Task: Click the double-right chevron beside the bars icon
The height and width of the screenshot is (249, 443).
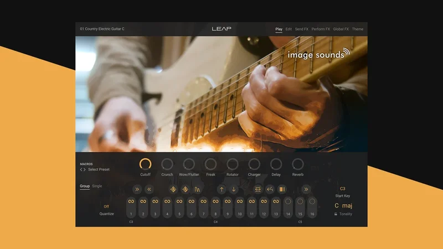Action: pyautogui.click(x=306, y=189)
